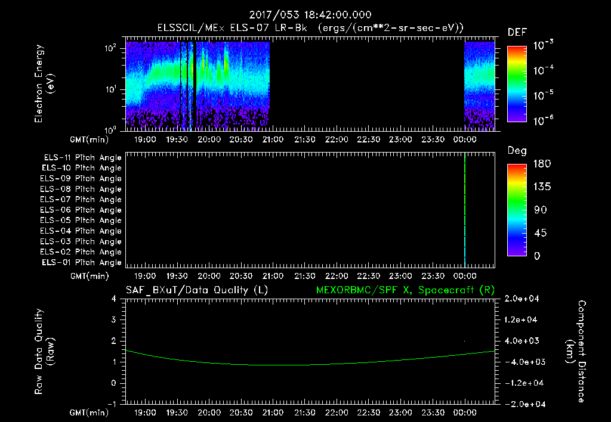Click GMT(min) label under the pitch angle panel

pyautogui.click(x=90, y=276)
